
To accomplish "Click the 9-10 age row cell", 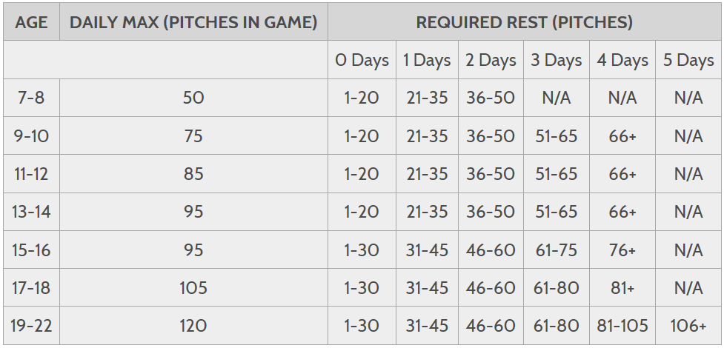I will 31,135.
